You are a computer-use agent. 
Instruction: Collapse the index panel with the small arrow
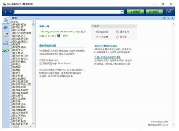pyautogui.click(x=38, y=18)
